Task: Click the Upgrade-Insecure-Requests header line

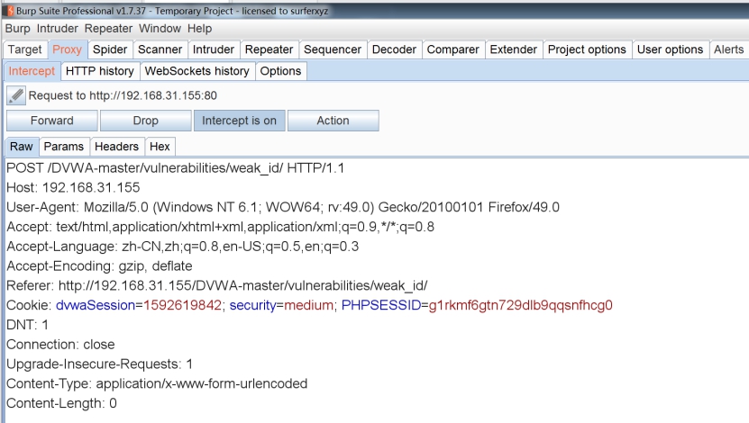Action: pyautogui.click(x=99, y=364)
